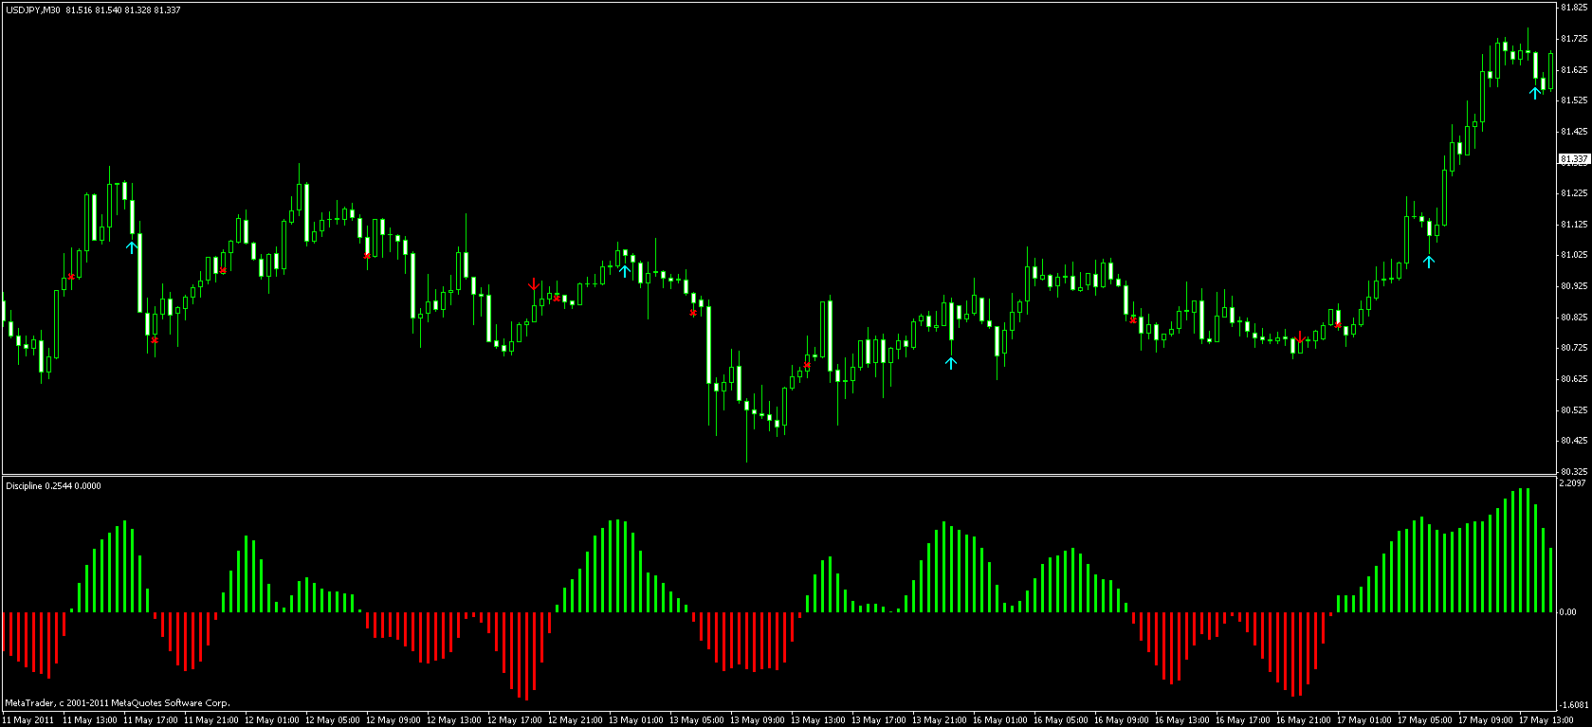Click the USDJPY,M30 chart title text

34,9
